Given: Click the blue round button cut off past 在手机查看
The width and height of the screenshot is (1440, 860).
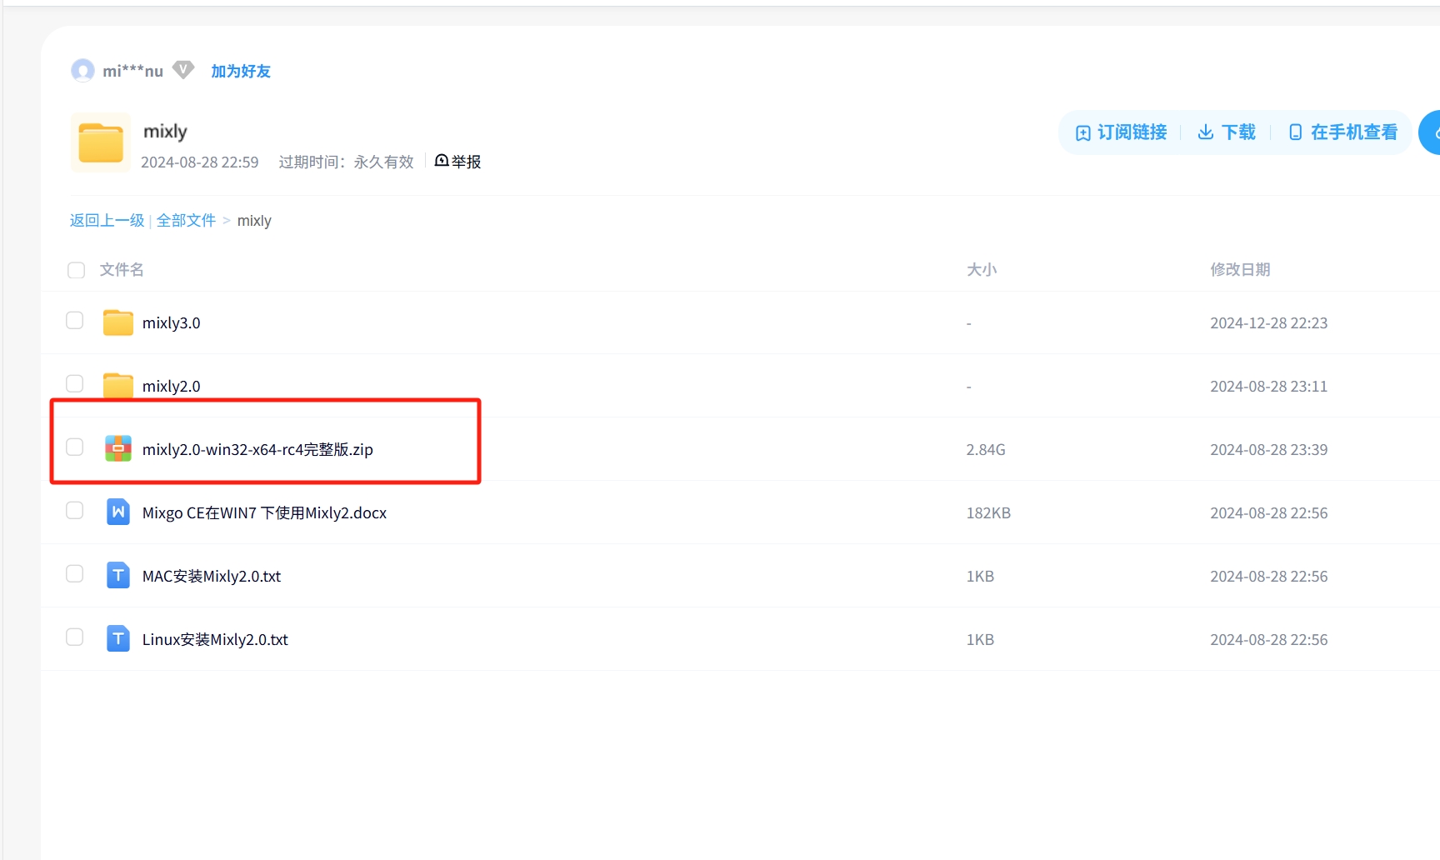Looking at the screenshot, I should point(1430,132).
